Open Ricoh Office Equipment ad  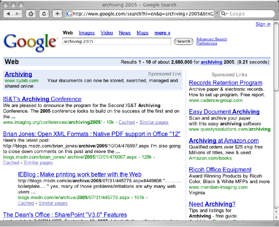pyautogui.click(x=220, y=169)
